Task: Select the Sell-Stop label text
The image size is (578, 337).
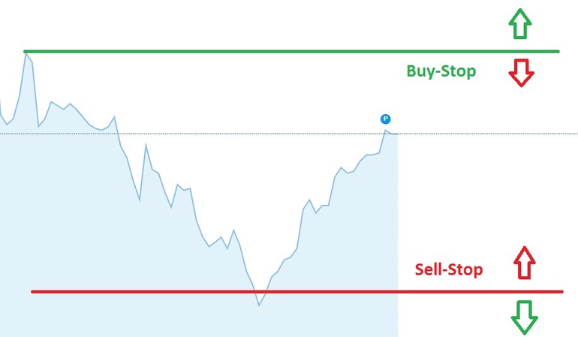Action: 449,269
